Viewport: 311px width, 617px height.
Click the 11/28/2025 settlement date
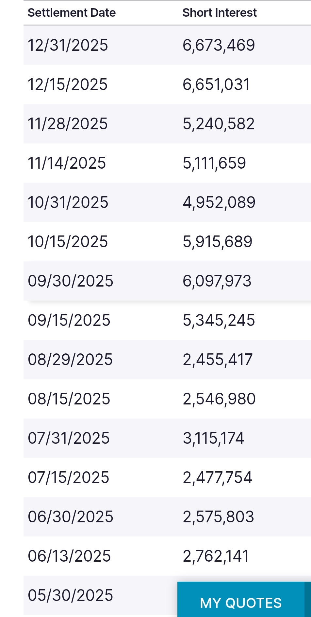click(x=68, y=124)
